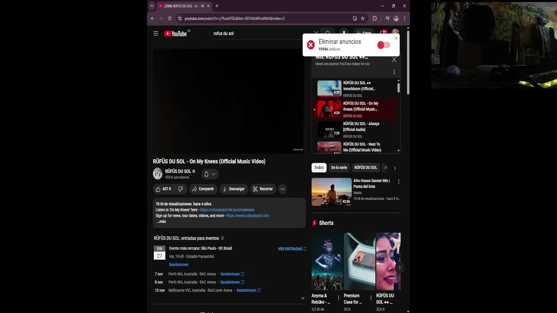Open RÜFÜS DU SOL channel avatar
Image resolution: width=557 pixels, height=313 pixels.
pos(158,174)
